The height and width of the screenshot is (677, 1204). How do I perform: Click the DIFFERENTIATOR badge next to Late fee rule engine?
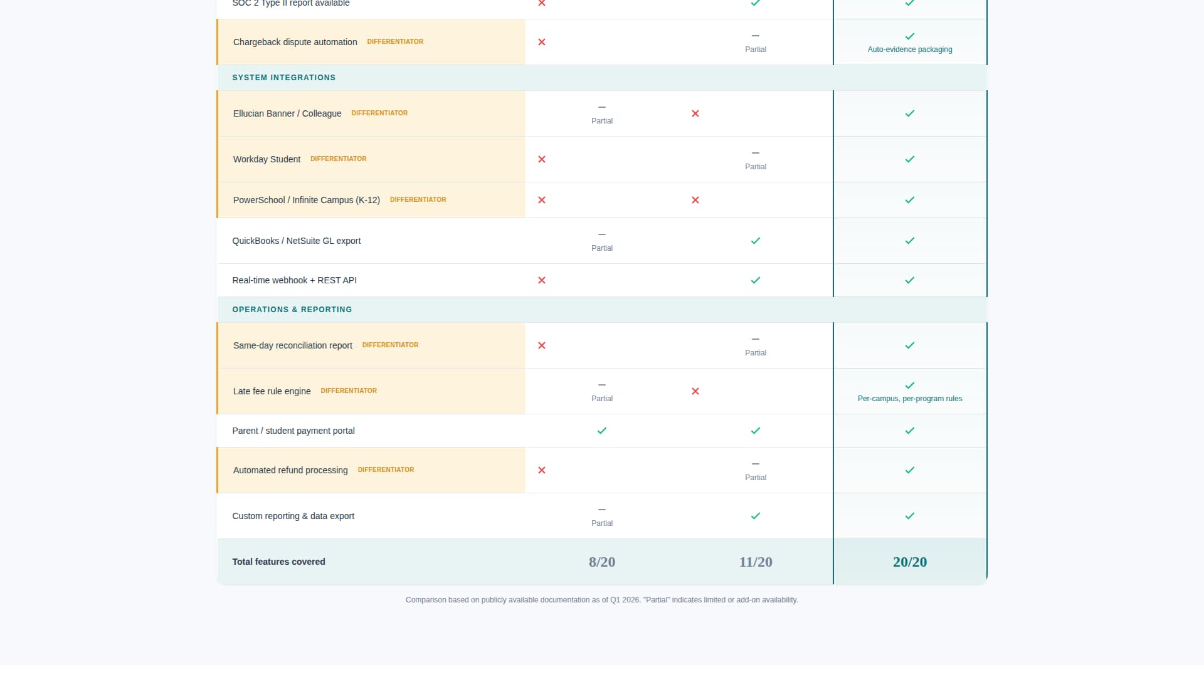pyautogui.click(x=349, y=391)
